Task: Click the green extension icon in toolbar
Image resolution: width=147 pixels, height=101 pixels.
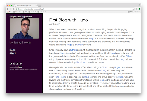Action: 139,9
